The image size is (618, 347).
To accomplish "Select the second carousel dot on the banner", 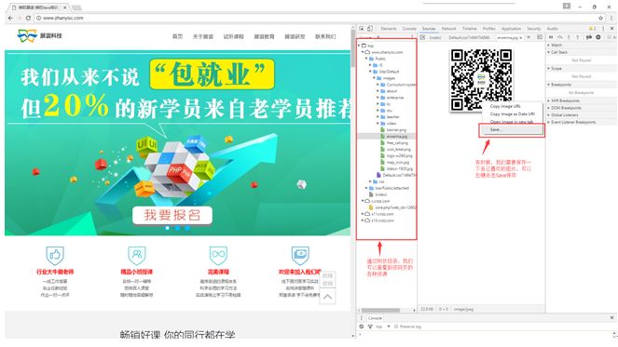I will point(177,228).
